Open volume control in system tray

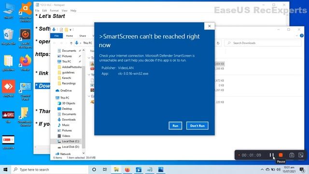(x=279, y=170)
